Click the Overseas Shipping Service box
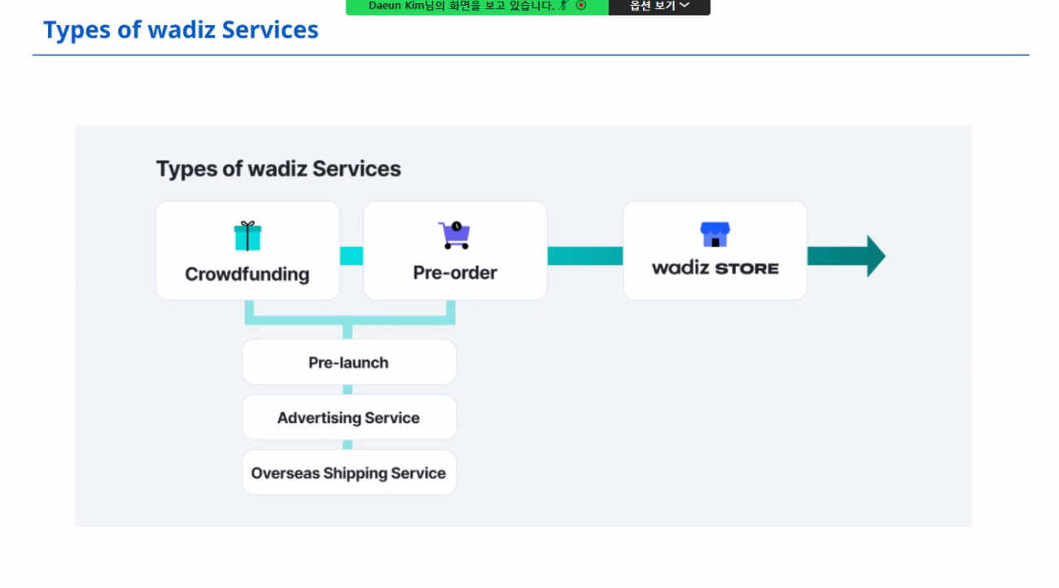1059x588 pixels. (348, 473)
